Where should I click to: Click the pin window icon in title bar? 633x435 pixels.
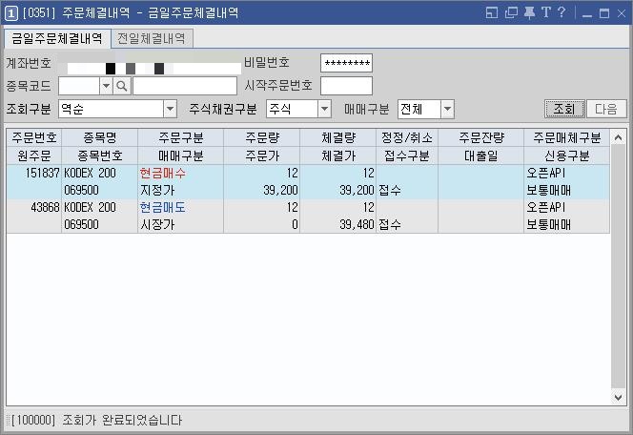coord(529,13)
